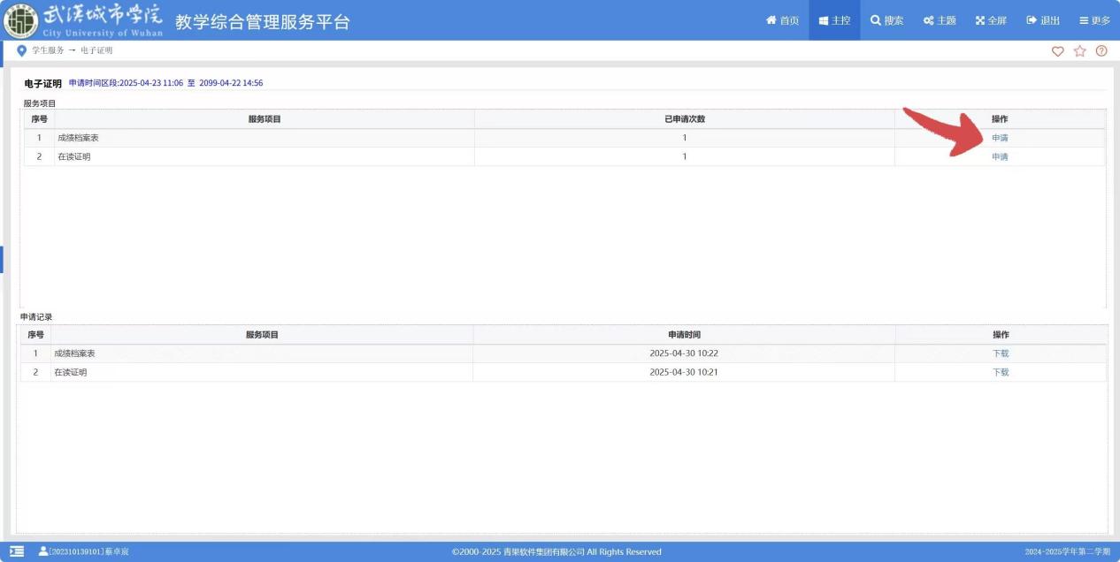
Task: Open help via question mark icon
Action: pos(1101,51)
